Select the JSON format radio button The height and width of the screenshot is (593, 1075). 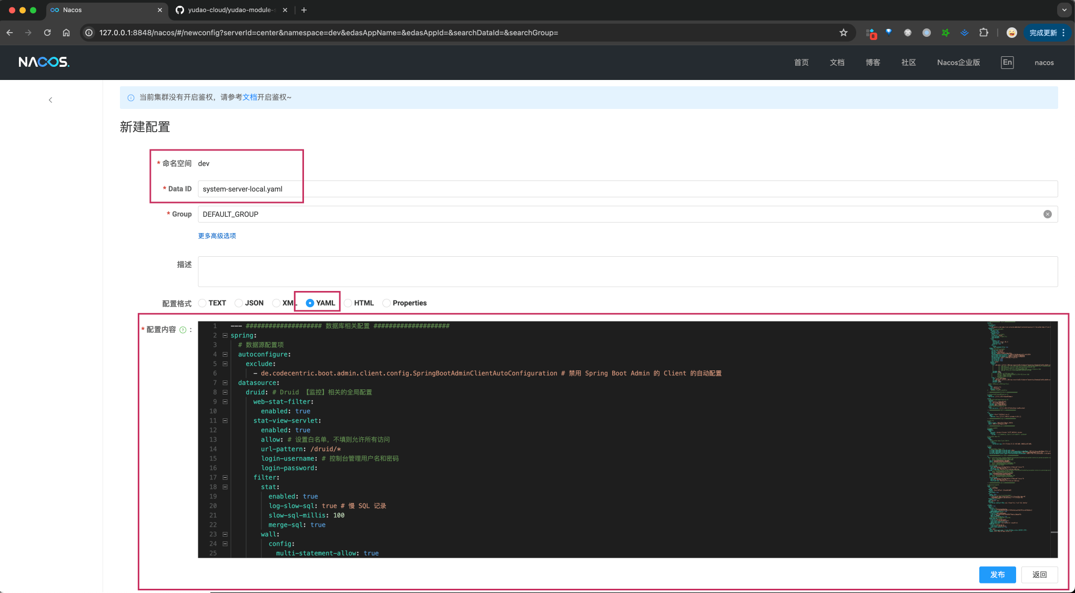[x=239, y=303]
